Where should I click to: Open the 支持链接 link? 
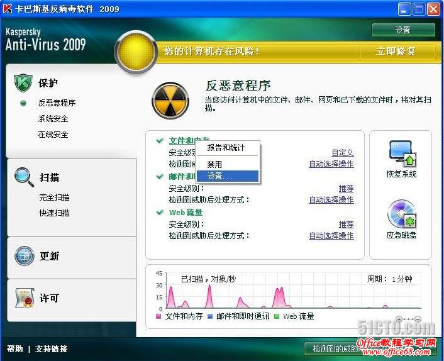(51, 348)
